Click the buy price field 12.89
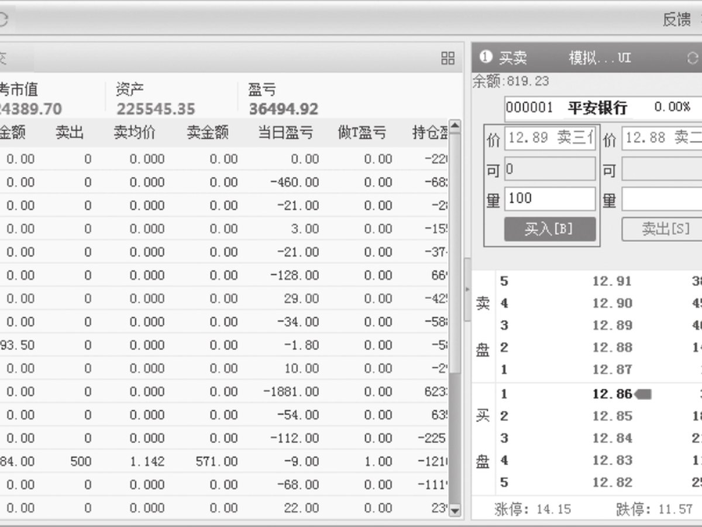 pos(550,138)
